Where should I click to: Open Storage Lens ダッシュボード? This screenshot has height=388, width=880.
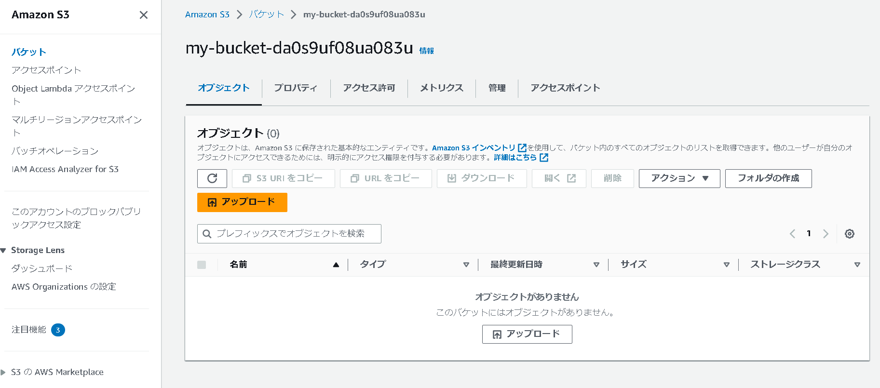coord(42,268)
